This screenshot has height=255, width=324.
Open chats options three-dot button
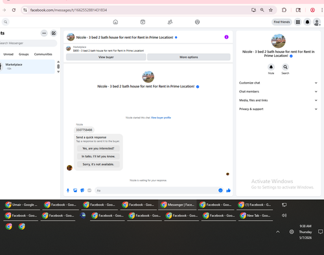point(44,33)
